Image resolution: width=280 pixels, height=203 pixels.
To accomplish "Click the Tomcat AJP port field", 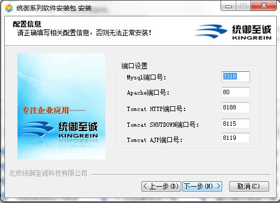I will [x=236, y=138].
